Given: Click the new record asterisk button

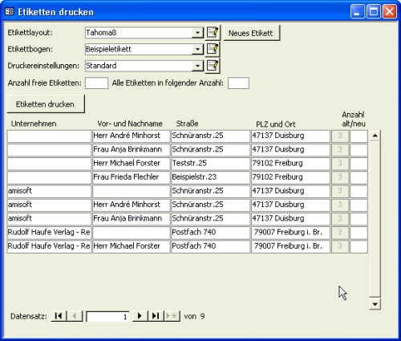Looking at the screenshot, I should [172, 316].
